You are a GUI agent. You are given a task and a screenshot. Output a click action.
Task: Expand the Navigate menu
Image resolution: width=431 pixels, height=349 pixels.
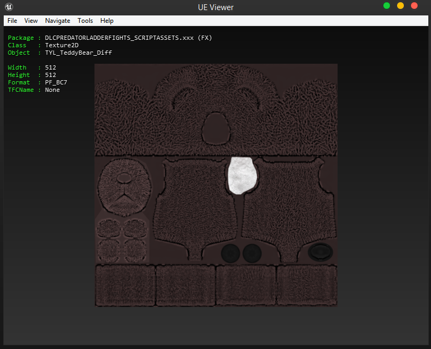pos(57,21)
